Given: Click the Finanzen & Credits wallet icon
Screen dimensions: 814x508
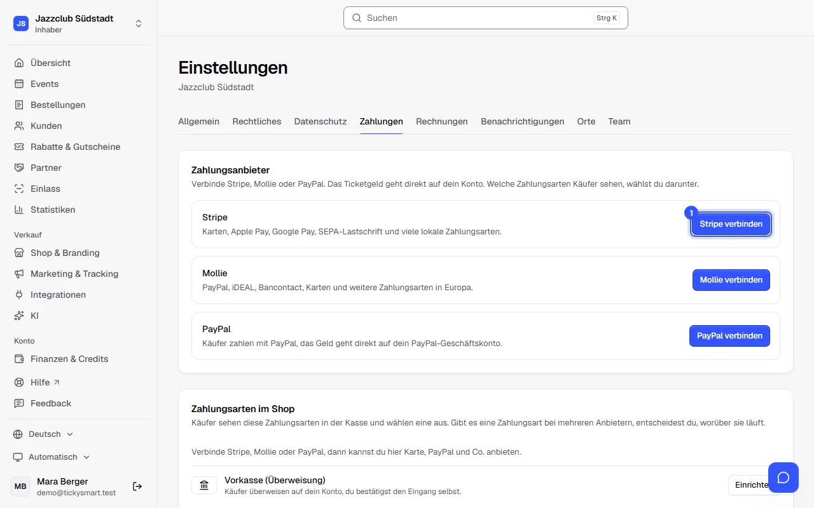Looking at the screenshot, I should click(19, 359).
